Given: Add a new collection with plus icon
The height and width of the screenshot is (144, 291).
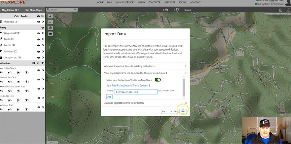Looking at the screenshot, I should [x=43, y=63].
